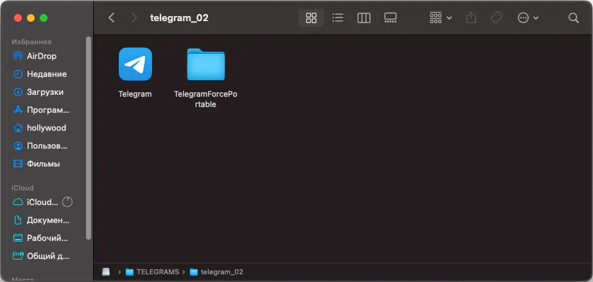Screen dimensions: 593x282
Task: Open Загрузки folder in sidebar
Action: (45, 92)
